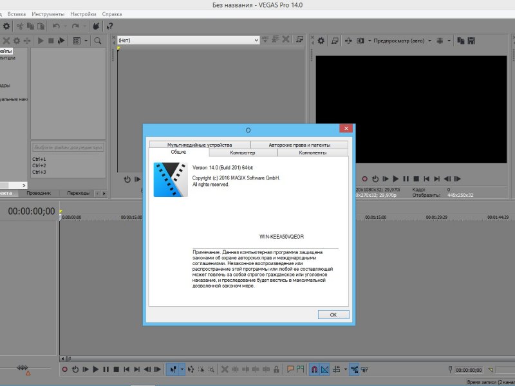Click the Undo arrow

coord(56,26)
